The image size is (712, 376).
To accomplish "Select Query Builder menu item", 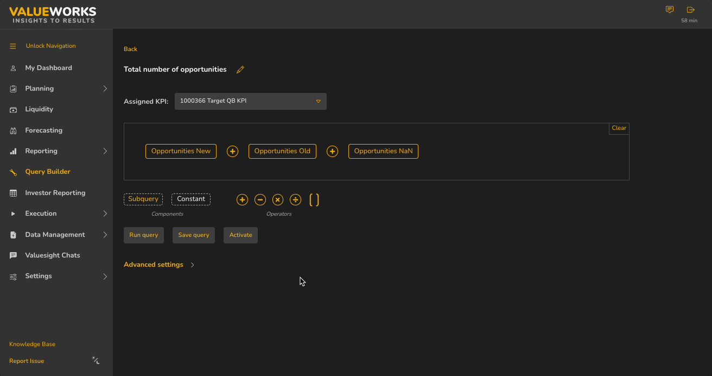I will pos(48,172).
